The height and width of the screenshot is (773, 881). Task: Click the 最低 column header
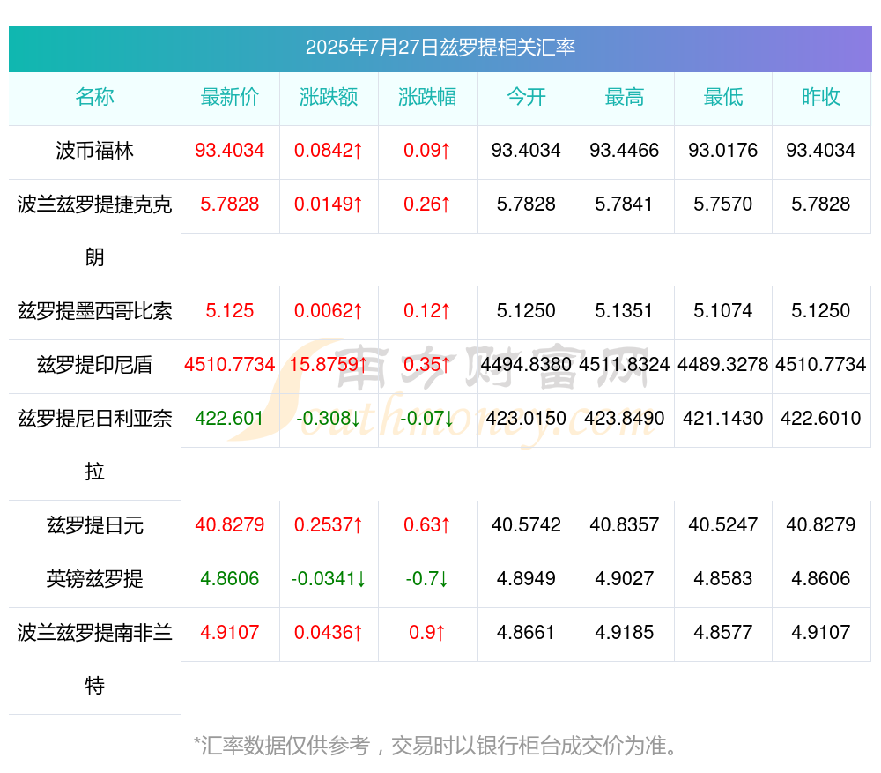point(723,97)
